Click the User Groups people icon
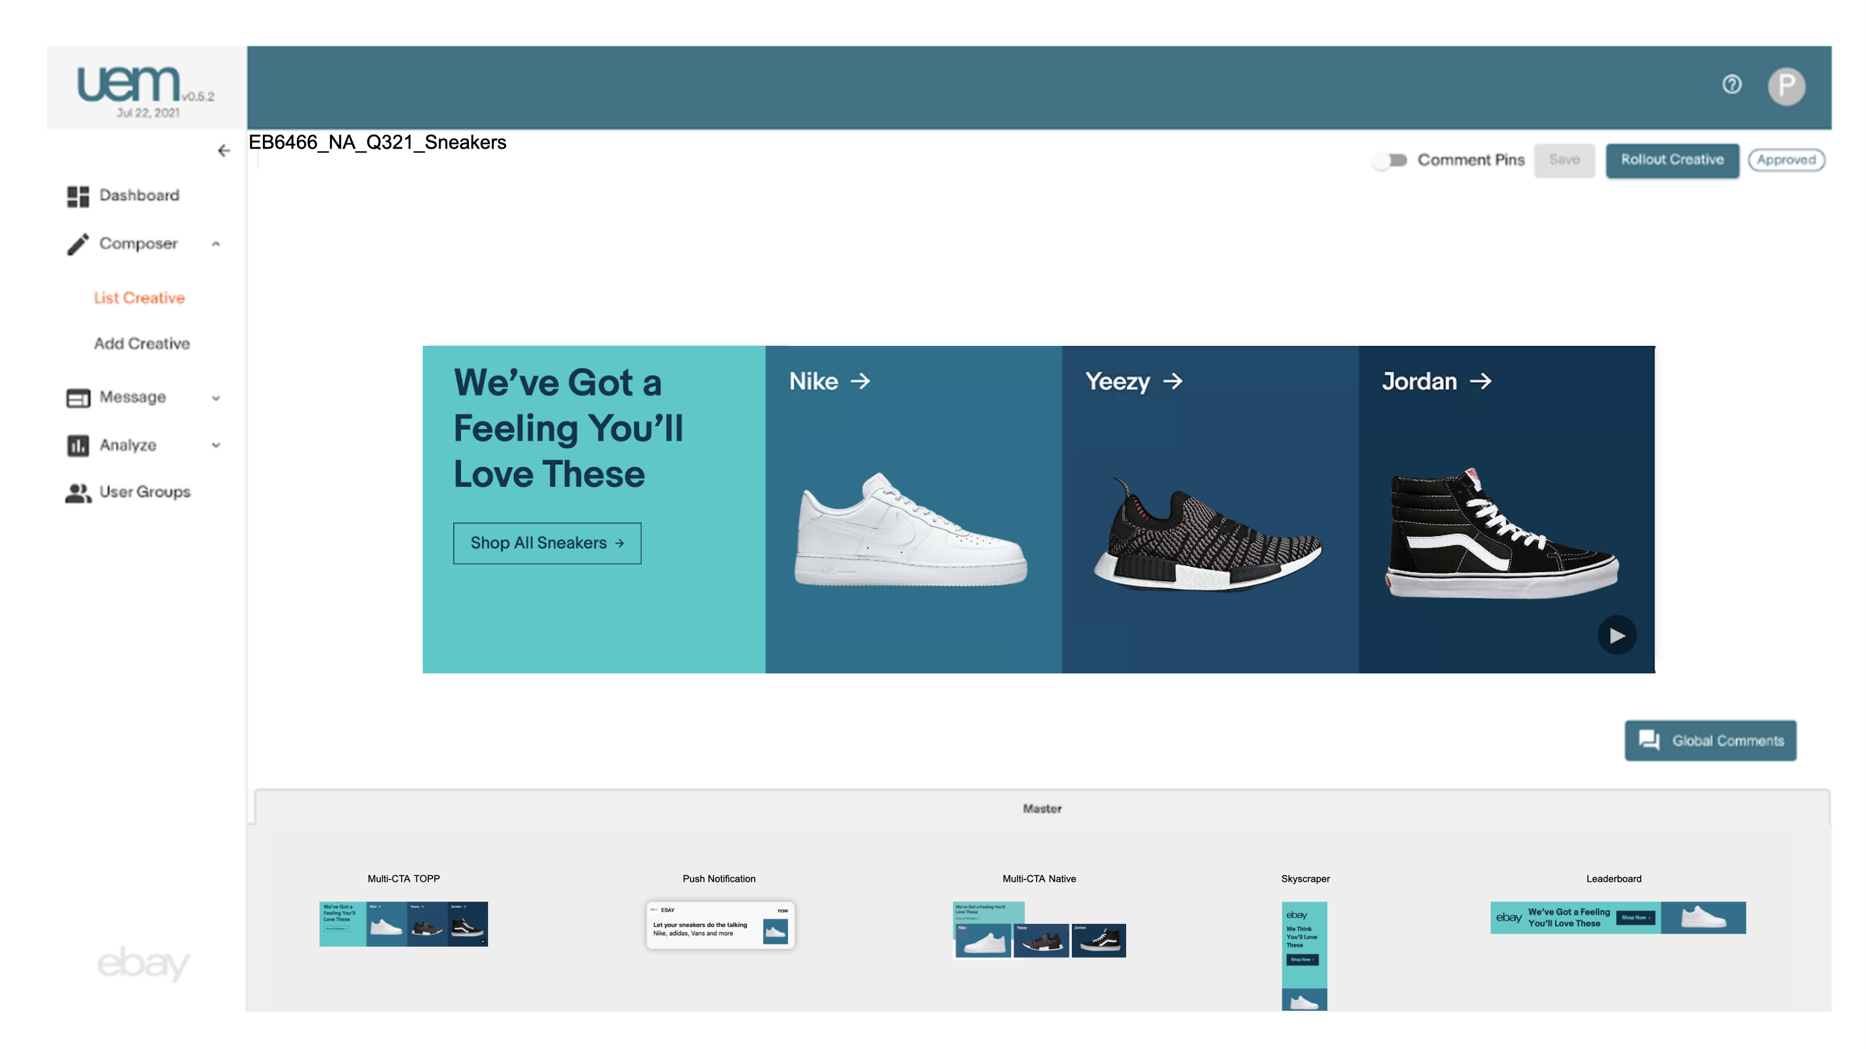Screen dimensions: 1866x1049 [x=78, y=493]
